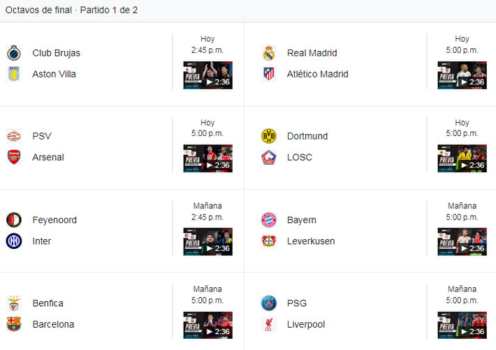Viewport: 496px width, 350px height.
Task: Click the Barcelona crest icon
Action: (x=14, y=324)
